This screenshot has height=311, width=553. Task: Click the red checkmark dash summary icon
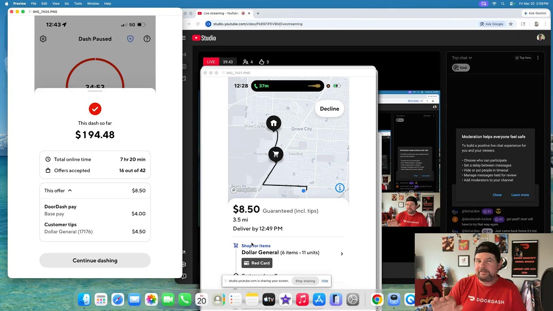(x=95, y=109)
